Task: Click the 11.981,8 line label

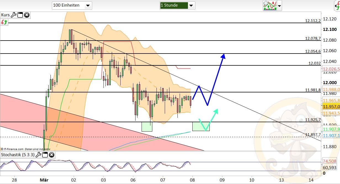Action: tap(313, 90)
